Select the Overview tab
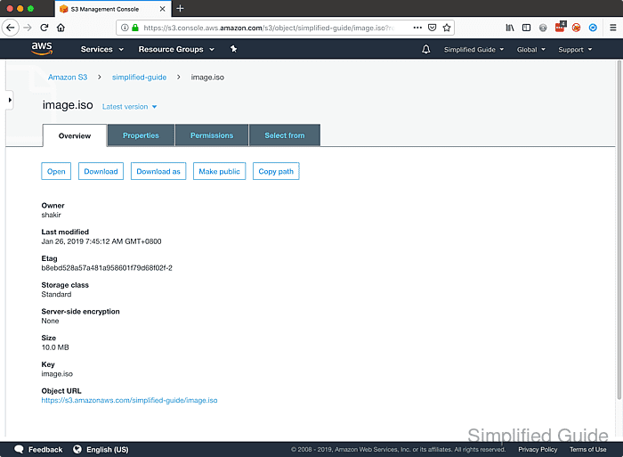Viewport: 623px width, 457px height. pos(75,135)
